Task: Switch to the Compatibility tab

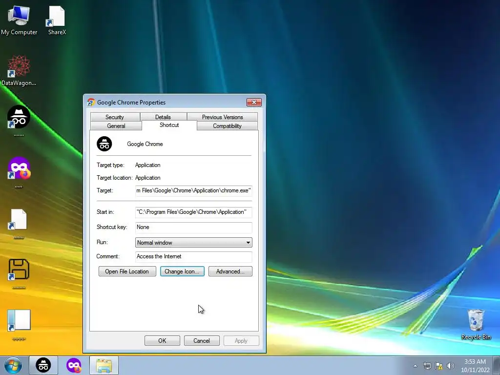Action: [x=227, y=125]
